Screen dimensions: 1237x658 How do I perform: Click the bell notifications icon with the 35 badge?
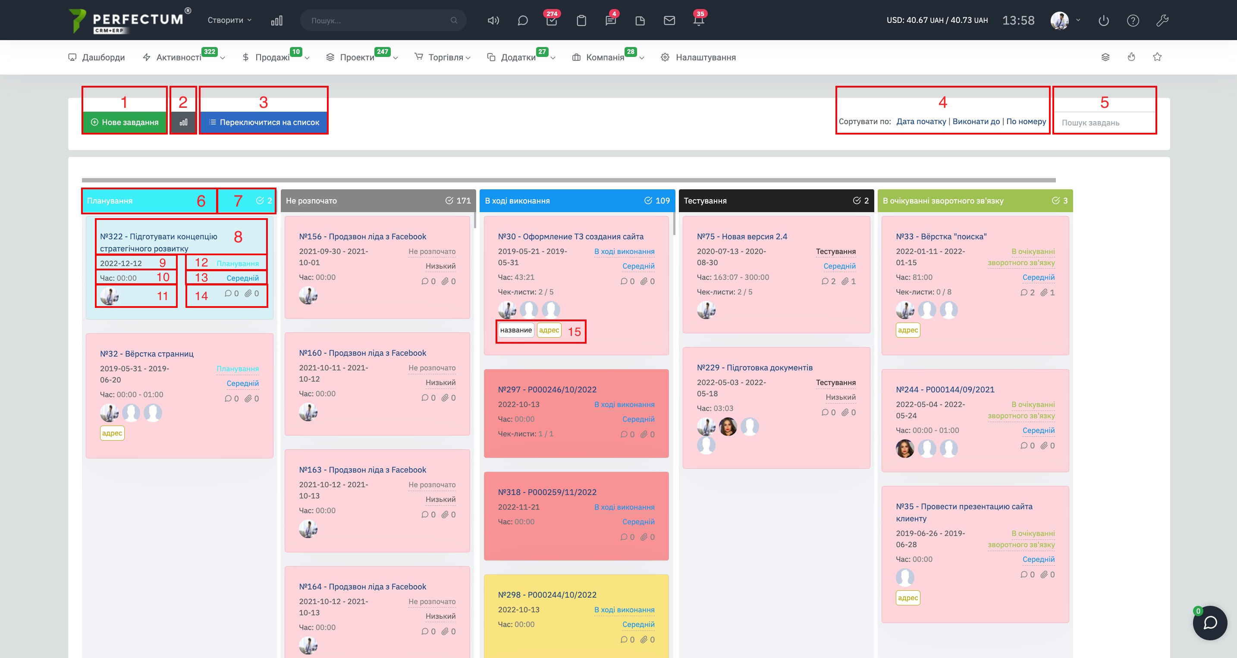[699, 21]
